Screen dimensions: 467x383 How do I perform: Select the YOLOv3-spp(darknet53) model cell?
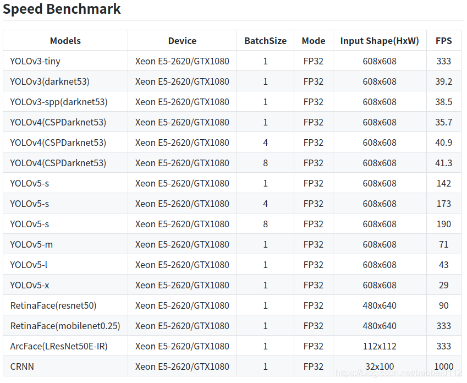coord(59,102)
